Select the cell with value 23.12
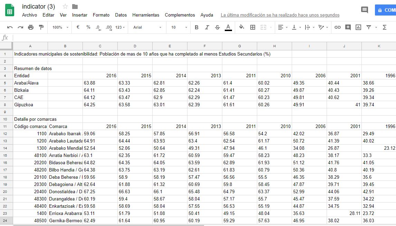This screenshot has width=396, height=226. tap(379, 148)
